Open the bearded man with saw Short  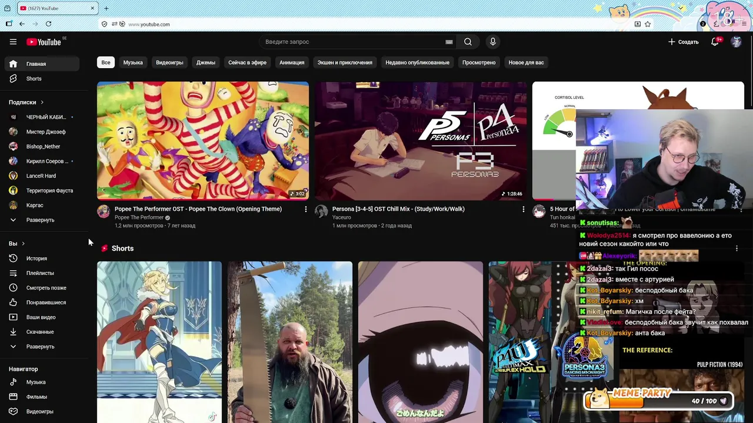290,342
